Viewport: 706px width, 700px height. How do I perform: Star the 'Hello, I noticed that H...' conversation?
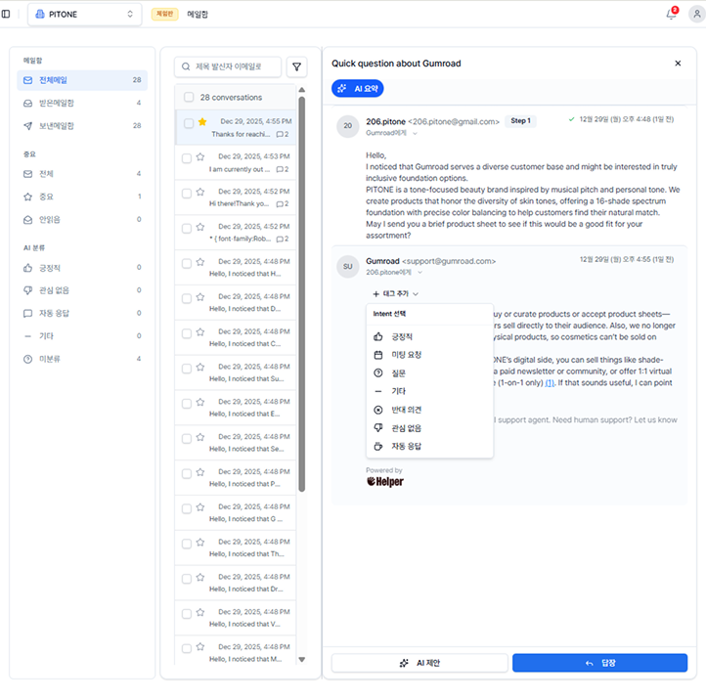click(x=200, y=262)
